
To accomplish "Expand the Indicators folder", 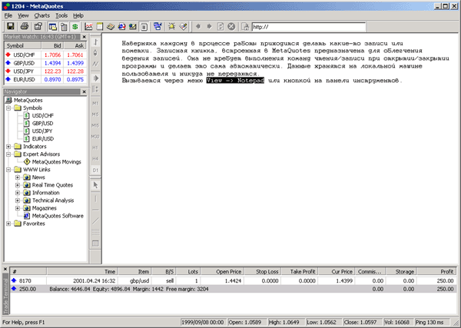I will pos(8,147).
